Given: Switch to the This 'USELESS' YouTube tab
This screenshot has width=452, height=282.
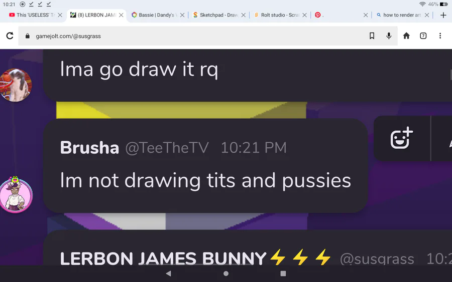Looking at the screenshot, I should (32, 15).
